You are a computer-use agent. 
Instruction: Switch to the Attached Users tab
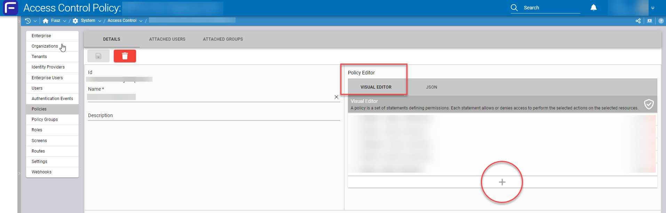[x=167, y=39]
